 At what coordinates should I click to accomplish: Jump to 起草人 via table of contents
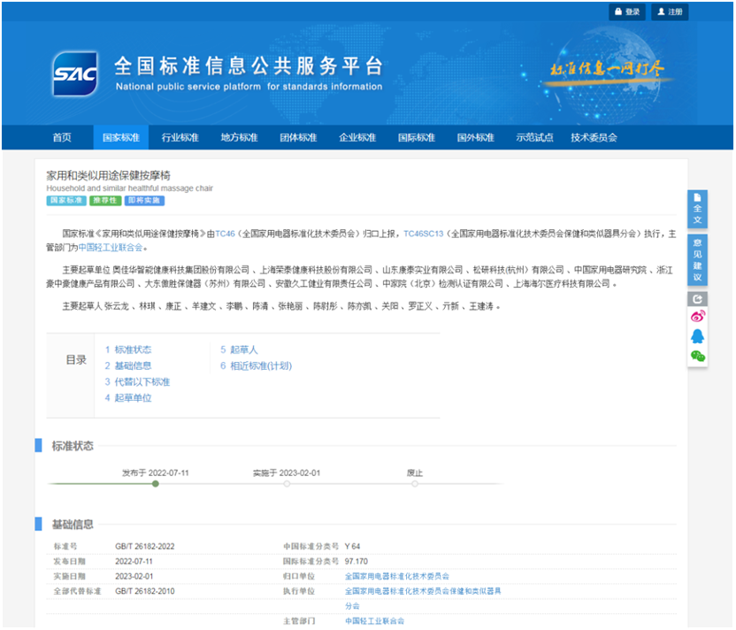tap(241, 350)
